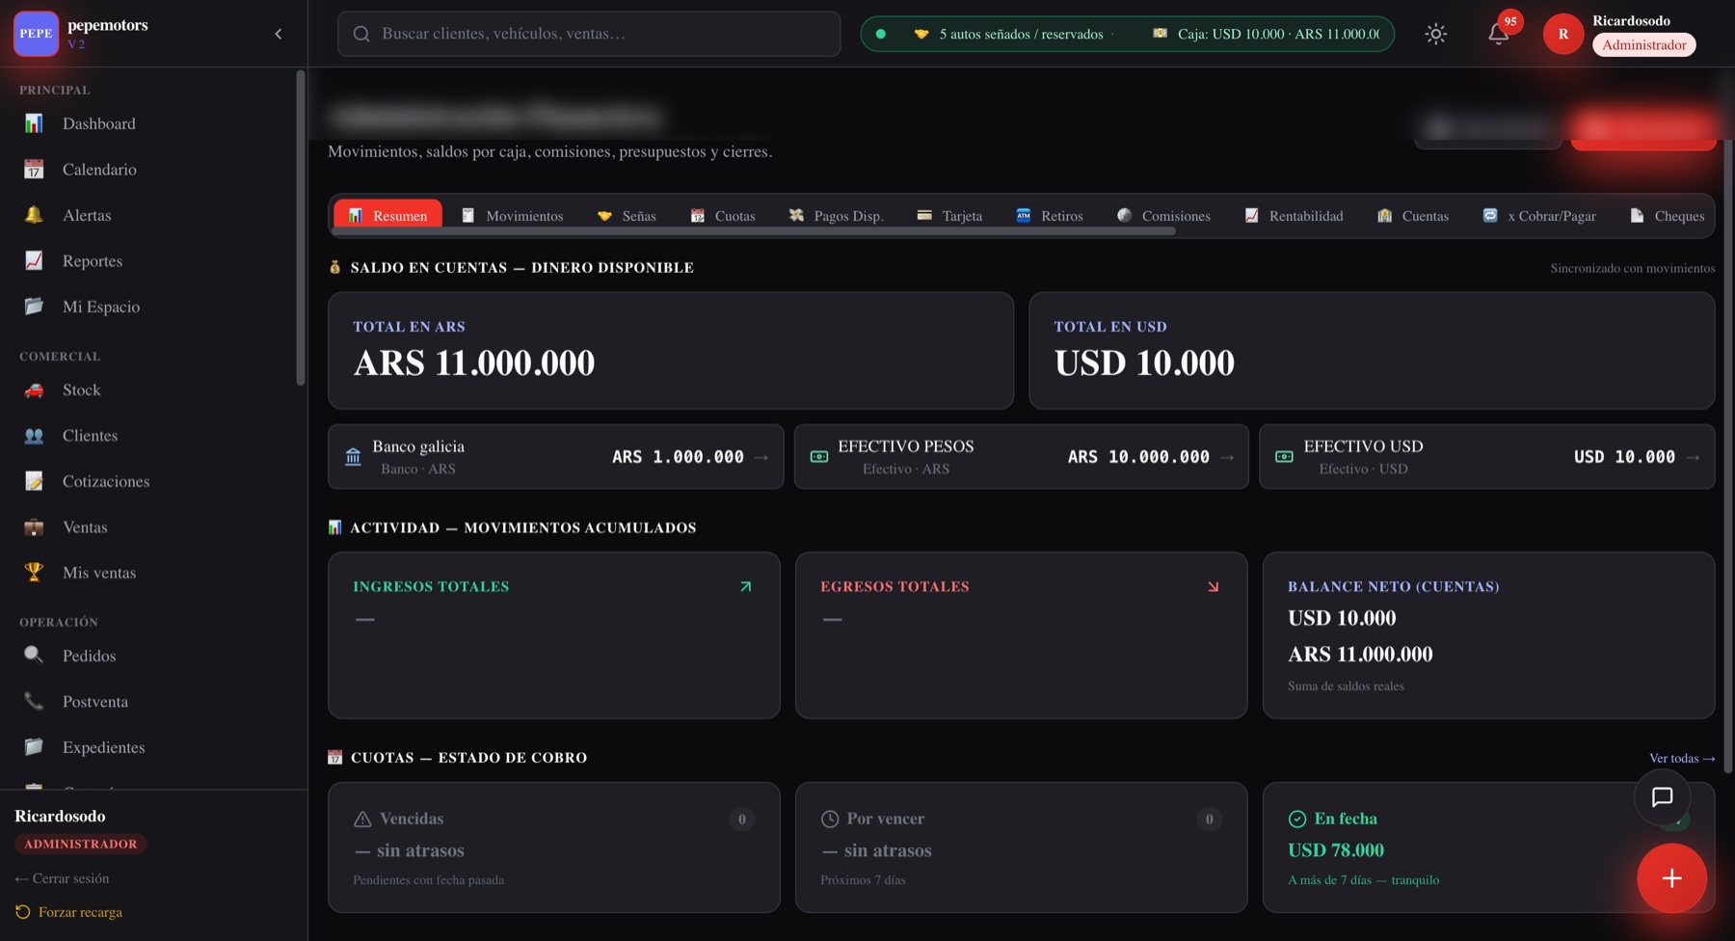Click the tab bar horizontal scrollbar
This screenshot has height=941, width=1735.
point(754,232)
